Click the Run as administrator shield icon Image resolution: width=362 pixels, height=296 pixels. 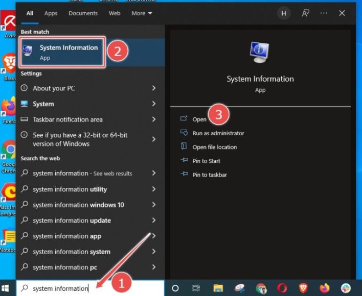pos(184,133)
